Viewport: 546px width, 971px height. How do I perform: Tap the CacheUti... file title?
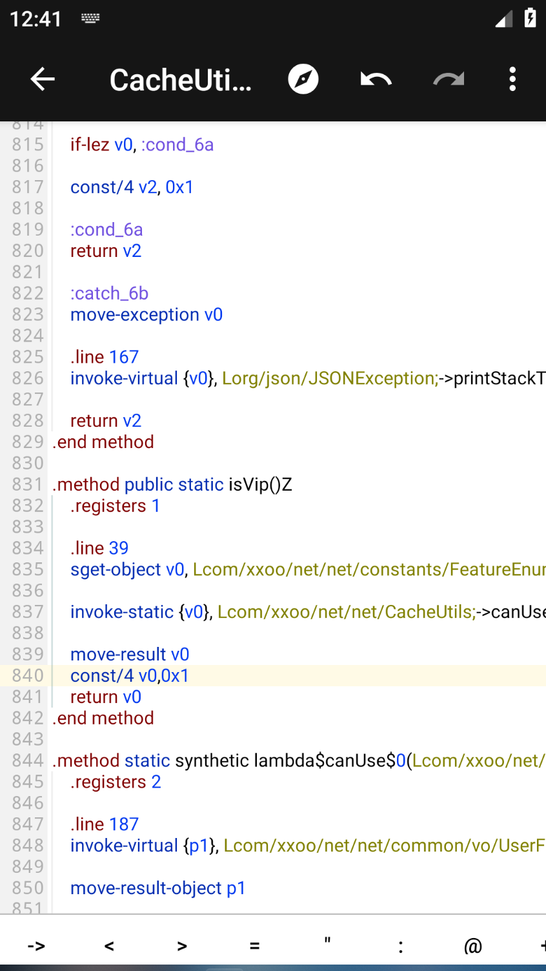180,80
